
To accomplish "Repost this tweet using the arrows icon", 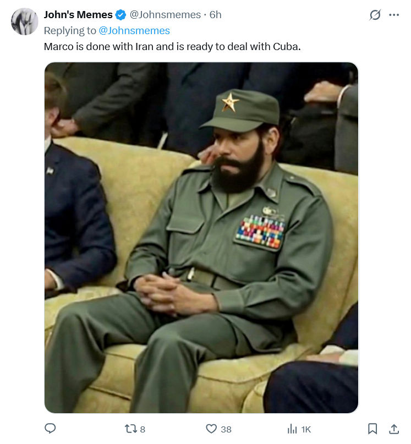I will 130,429.
